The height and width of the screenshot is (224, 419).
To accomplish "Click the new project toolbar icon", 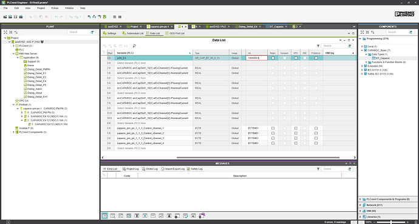I will (5, 17).
